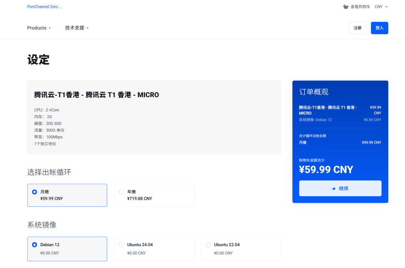Click the 系统镜像 section heading
The image size is (405, 268).
(42, 225)
